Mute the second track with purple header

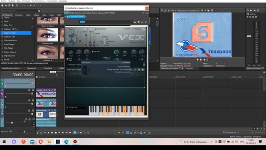tap(29, 90)
